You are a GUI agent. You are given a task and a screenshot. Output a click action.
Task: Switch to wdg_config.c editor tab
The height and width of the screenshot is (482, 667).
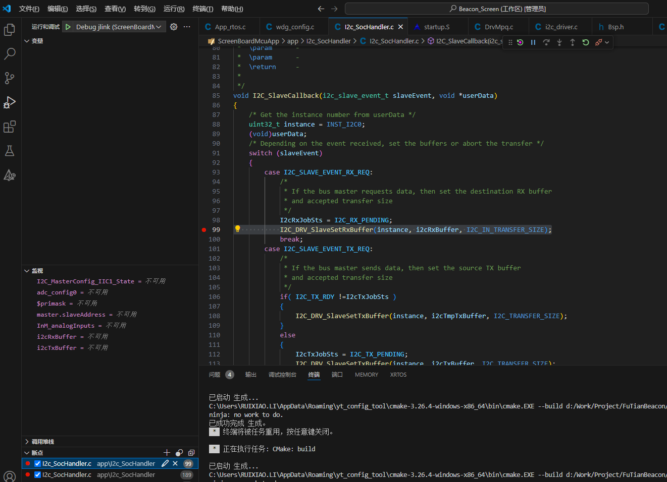pos(294,27)
